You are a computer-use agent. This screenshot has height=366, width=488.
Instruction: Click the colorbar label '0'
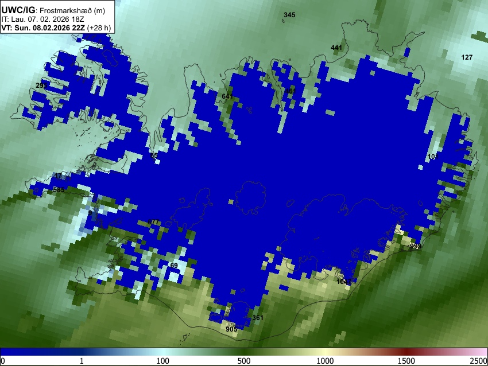point(3,361)
